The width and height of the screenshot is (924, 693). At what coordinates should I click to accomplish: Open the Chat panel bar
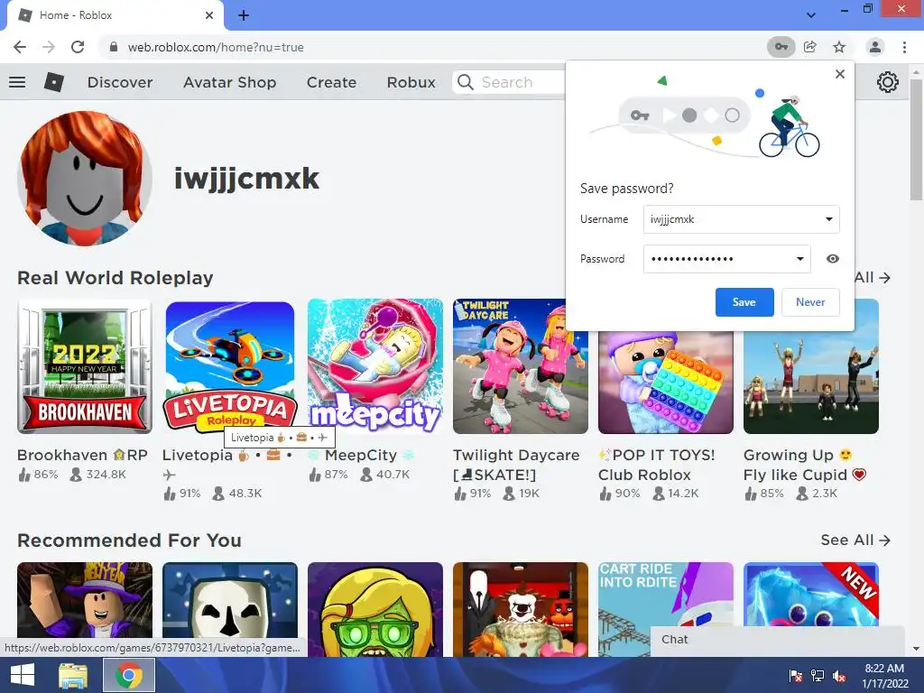pos(777,640)
